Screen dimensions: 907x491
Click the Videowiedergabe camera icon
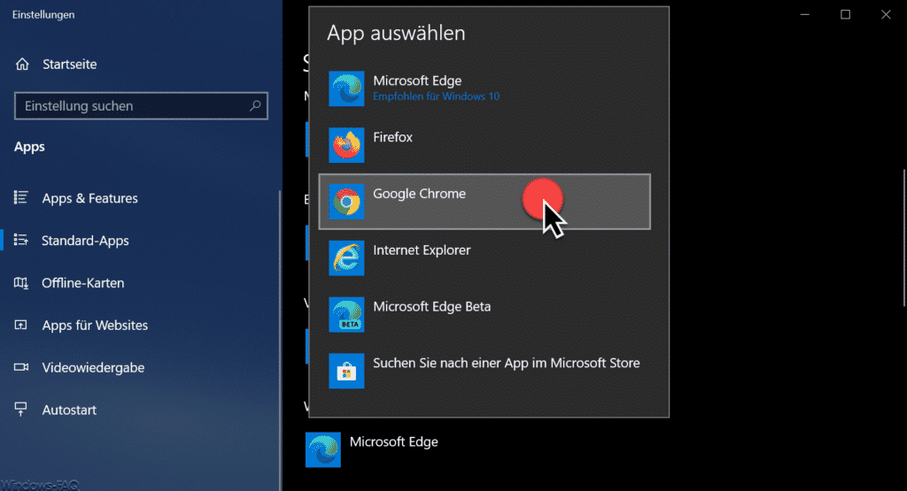(x=21, y=367)
